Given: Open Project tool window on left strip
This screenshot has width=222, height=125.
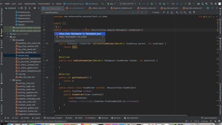Looking at the screenshot, I should coord(1,32).
